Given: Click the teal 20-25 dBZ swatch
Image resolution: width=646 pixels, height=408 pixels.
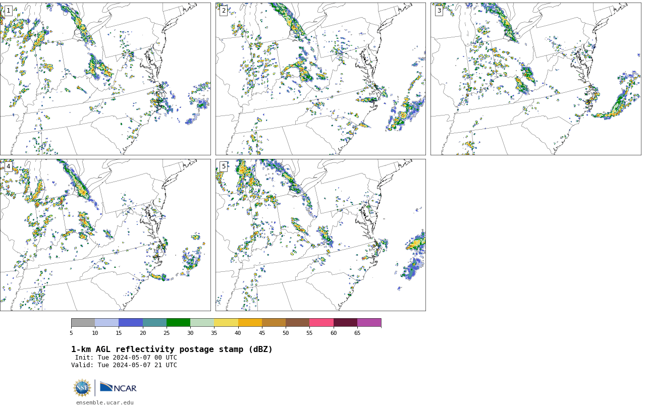Looking at the screenshot, I should pos(154,323).
